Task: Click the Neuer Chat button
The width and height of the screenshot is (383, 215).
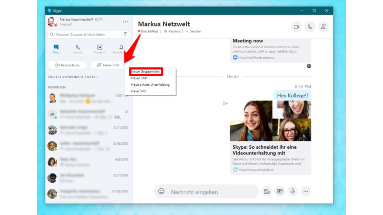Action: coord(109,65)
